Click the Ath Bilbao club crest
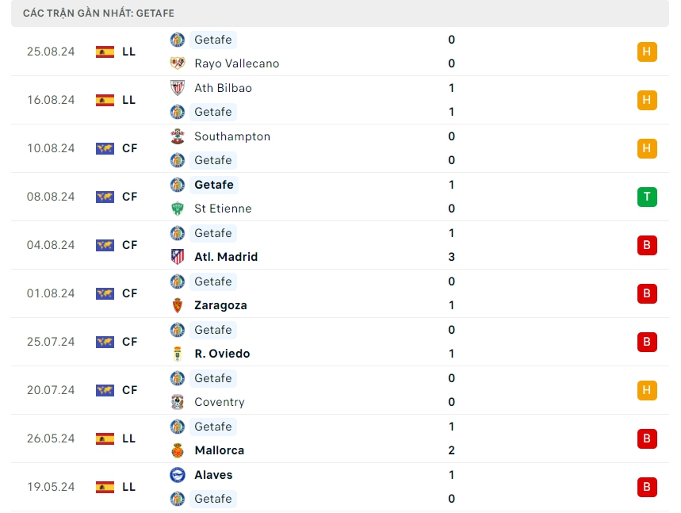The image size is (681, 513). (x=178, y=88)
